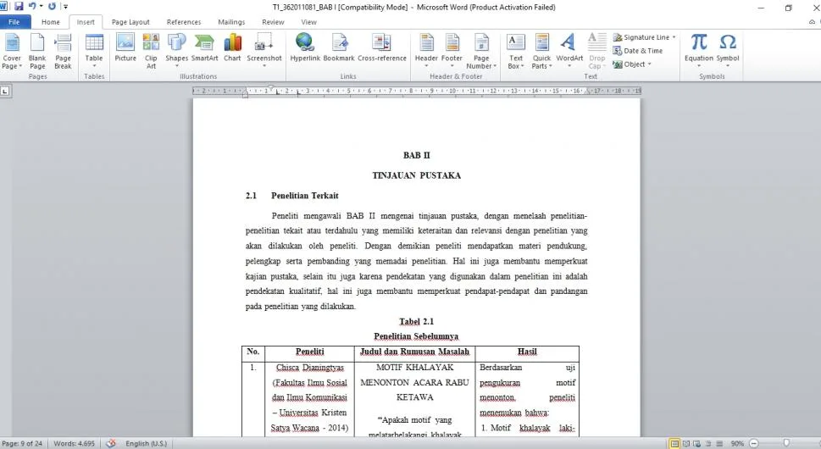The height and width of the screenshot is (449, 821).
Task: Click the tab selector box left of ruler
Action: tap(5, 91)
